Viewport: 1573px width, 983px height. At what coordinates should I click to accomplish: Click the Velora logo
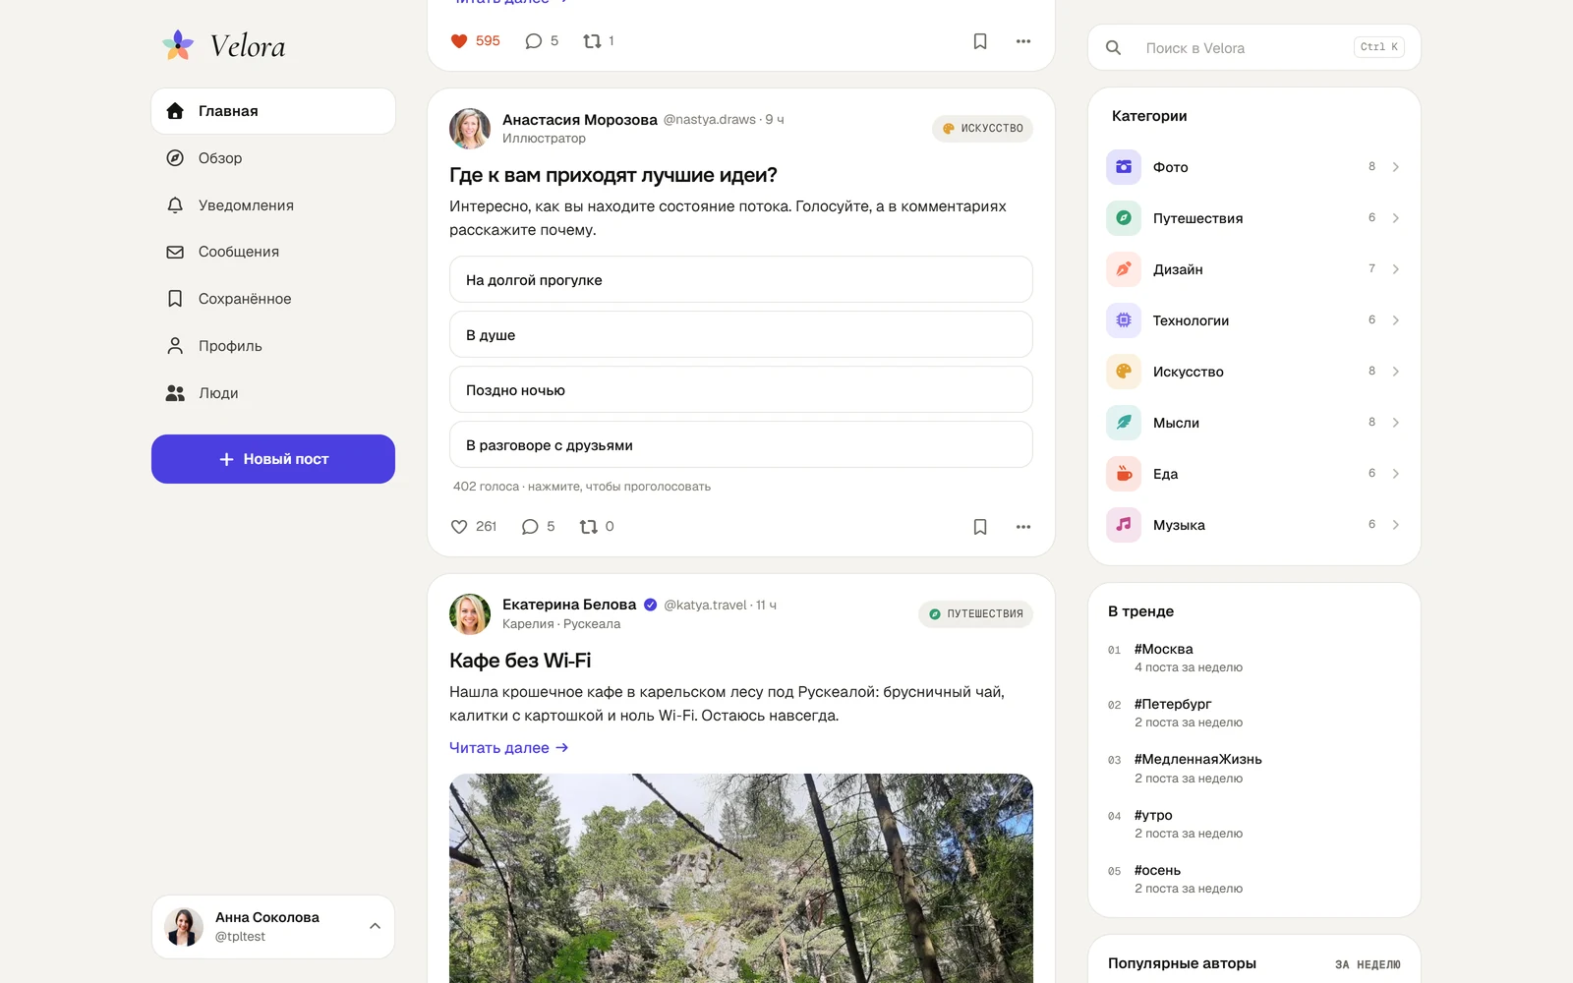[x=224, y=45]
